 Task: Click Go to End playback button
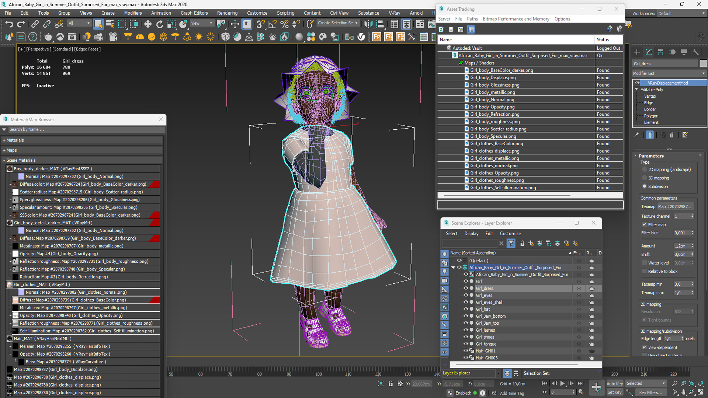coord(581,384)
